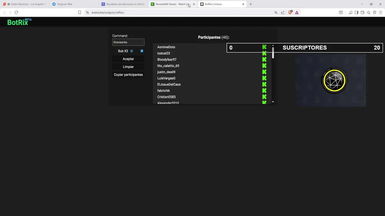Open the media playlist music note icon

[350, 13]
